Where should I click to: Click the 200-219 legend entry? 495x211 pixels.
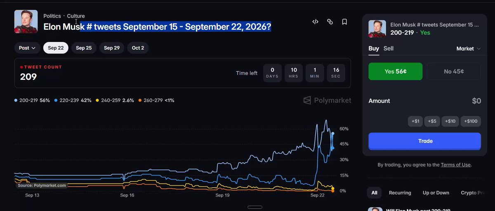(x=32, y=100)
